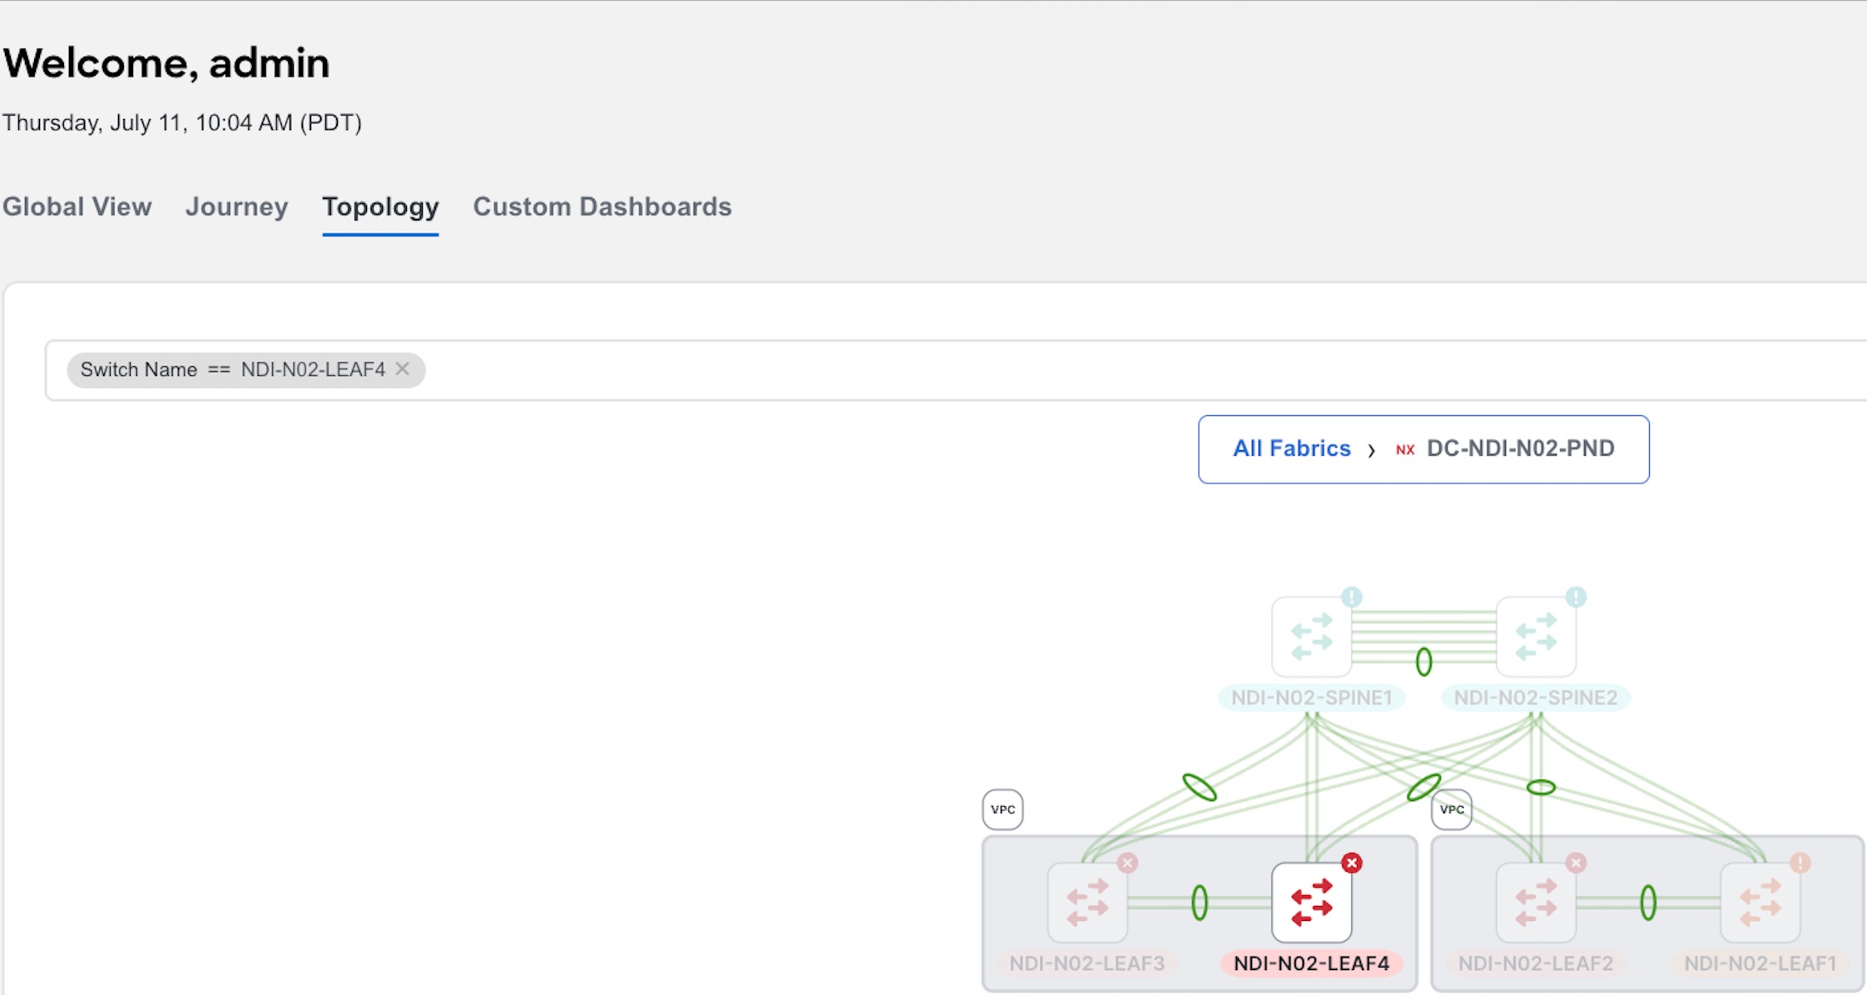Click error badge on NDI-N02-LEAF3
This screenshot has width=1867, height=995.
coord(1127,863)
